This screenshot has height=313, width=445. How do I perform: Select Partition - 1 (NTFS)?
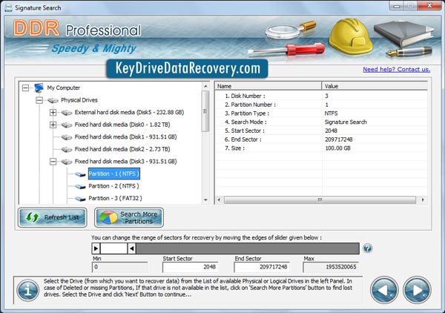tap(114, 174)
